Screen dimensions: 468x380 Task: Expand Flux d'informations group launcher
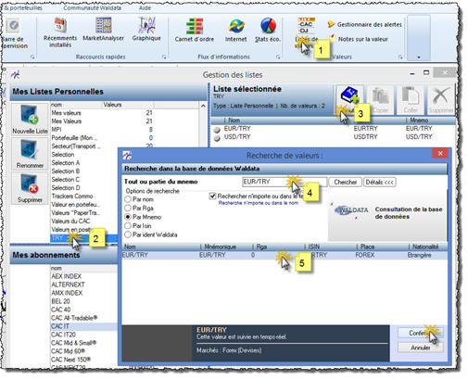tap(278, 57)
